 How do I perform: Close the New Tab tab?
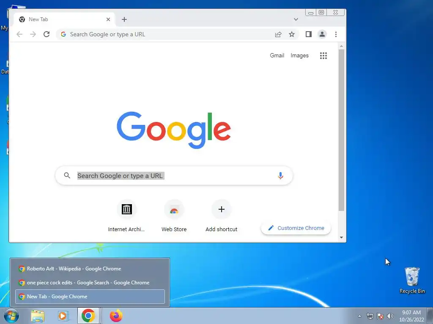[x=108, y=19]
